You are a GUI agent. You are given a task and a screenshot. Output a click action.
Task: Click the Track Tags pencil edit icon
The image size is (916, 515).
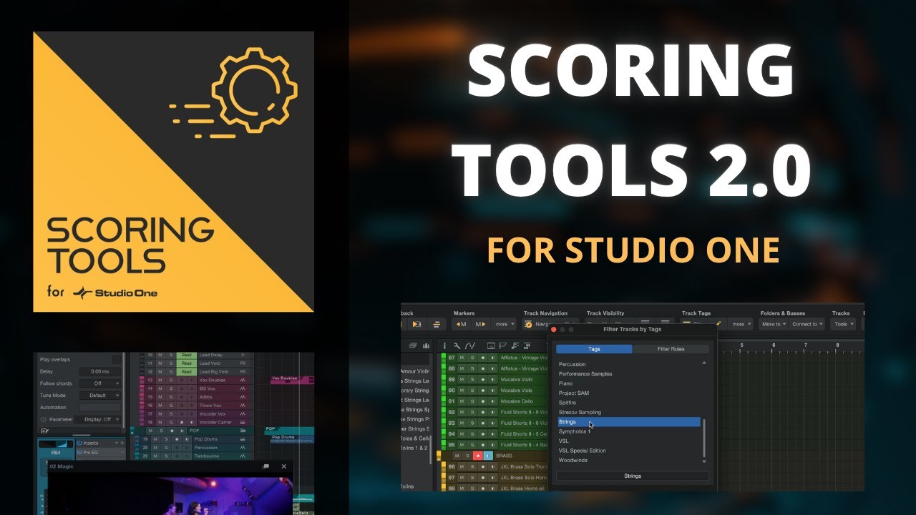(718, 323)
